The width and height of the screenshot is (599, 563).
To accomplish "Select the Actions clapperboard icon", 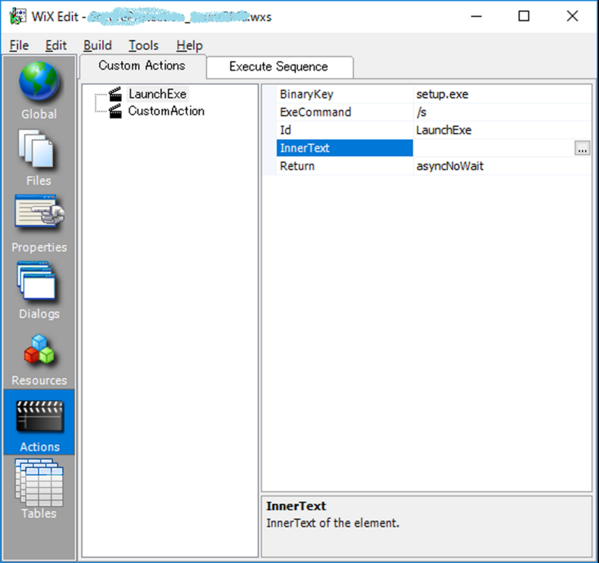I will [40, 416].
